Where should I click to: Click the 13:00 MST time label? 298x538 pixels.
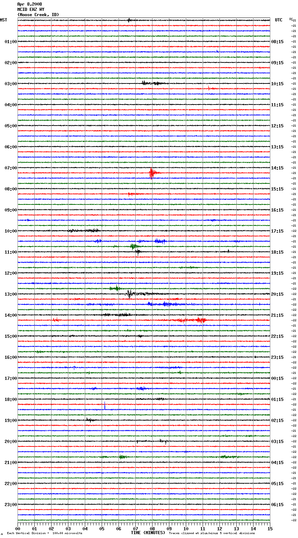11,294
